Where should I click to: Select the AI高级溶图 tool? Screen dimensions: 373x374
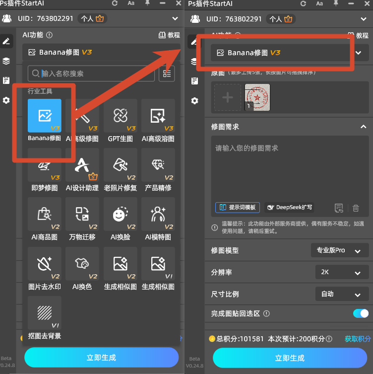(158, 116)
